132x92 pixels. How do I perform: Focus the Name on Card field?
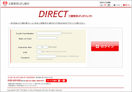47,38
